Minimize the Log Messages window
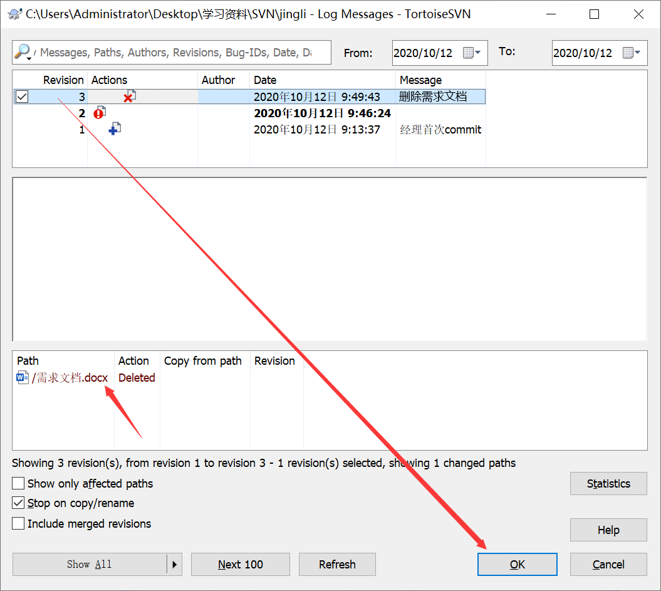The width and height of the screenshot is (661, 591). (x=551, y=14)
